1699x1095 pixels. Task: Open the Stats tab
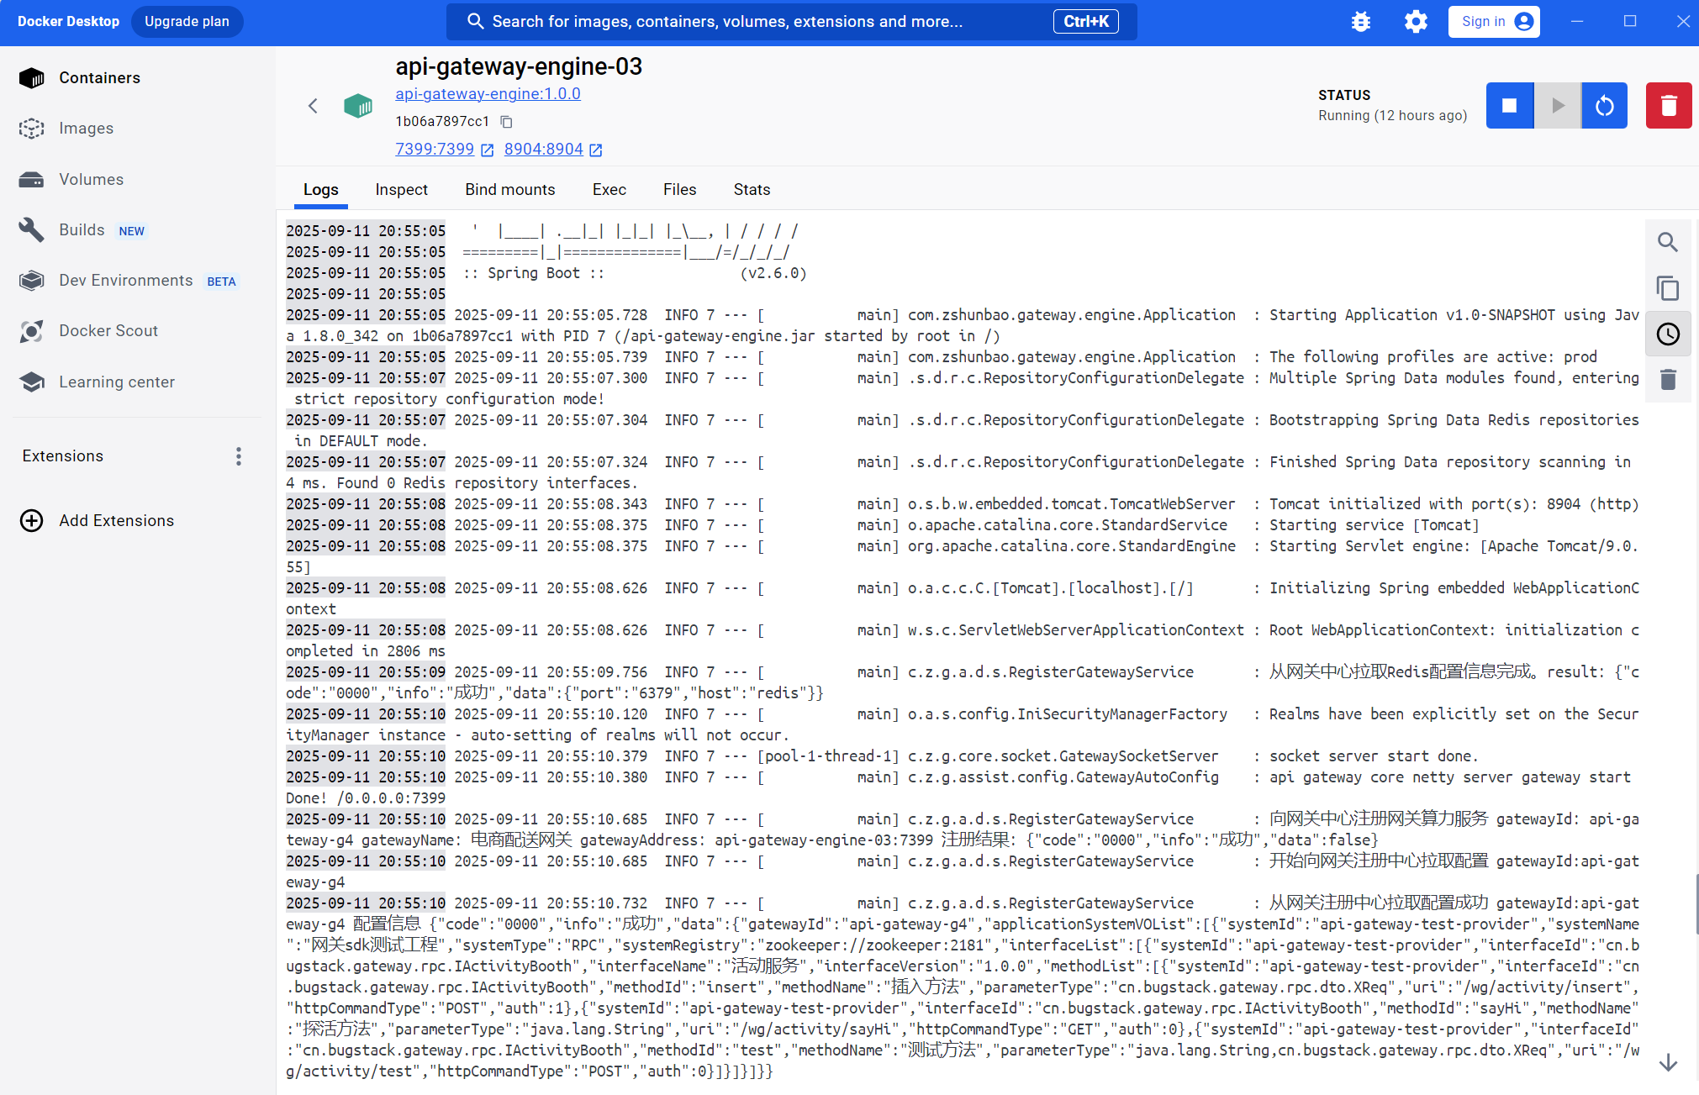pos(751,190)
